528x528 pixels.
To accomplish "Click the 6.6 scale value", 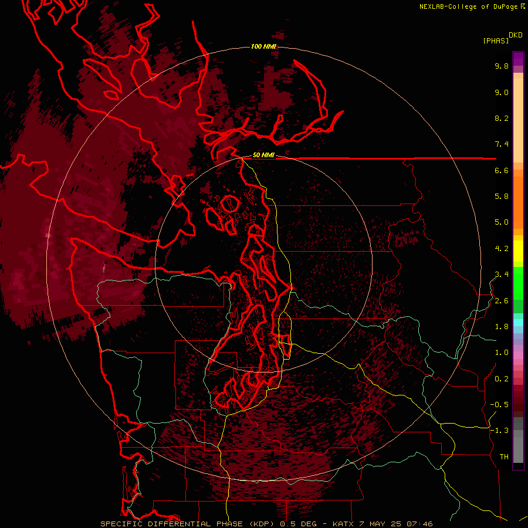I will tap(502, 170).
